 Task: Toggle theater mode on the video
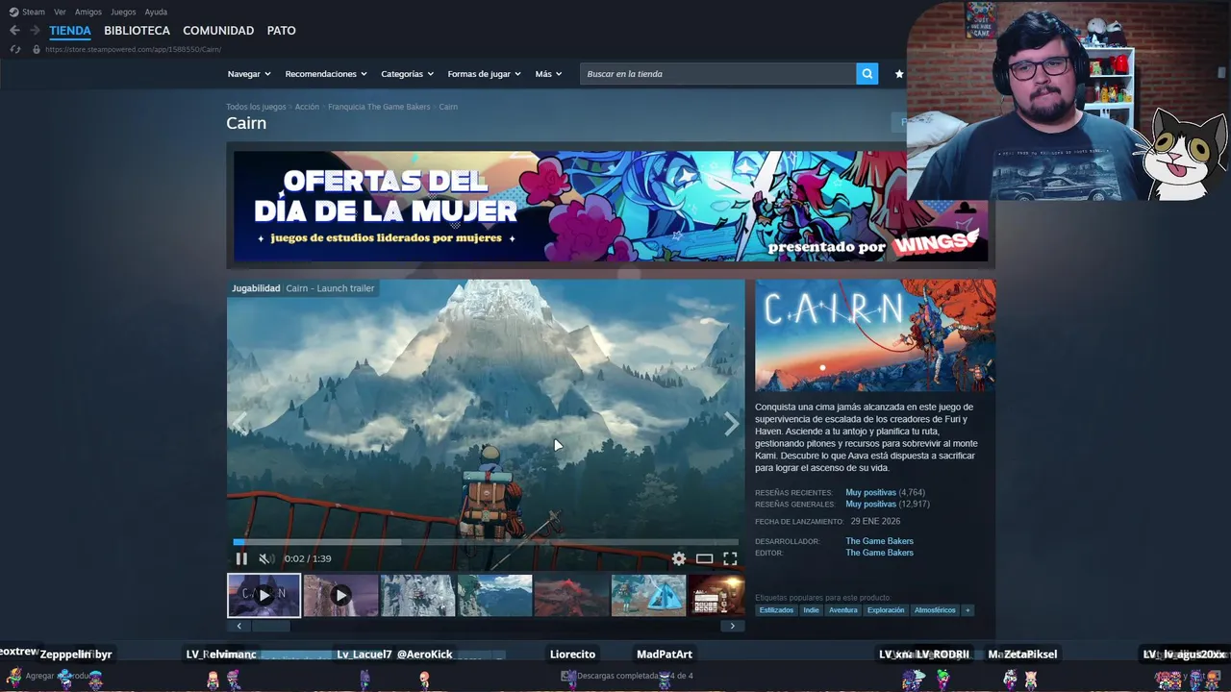(x=705, y=558)
